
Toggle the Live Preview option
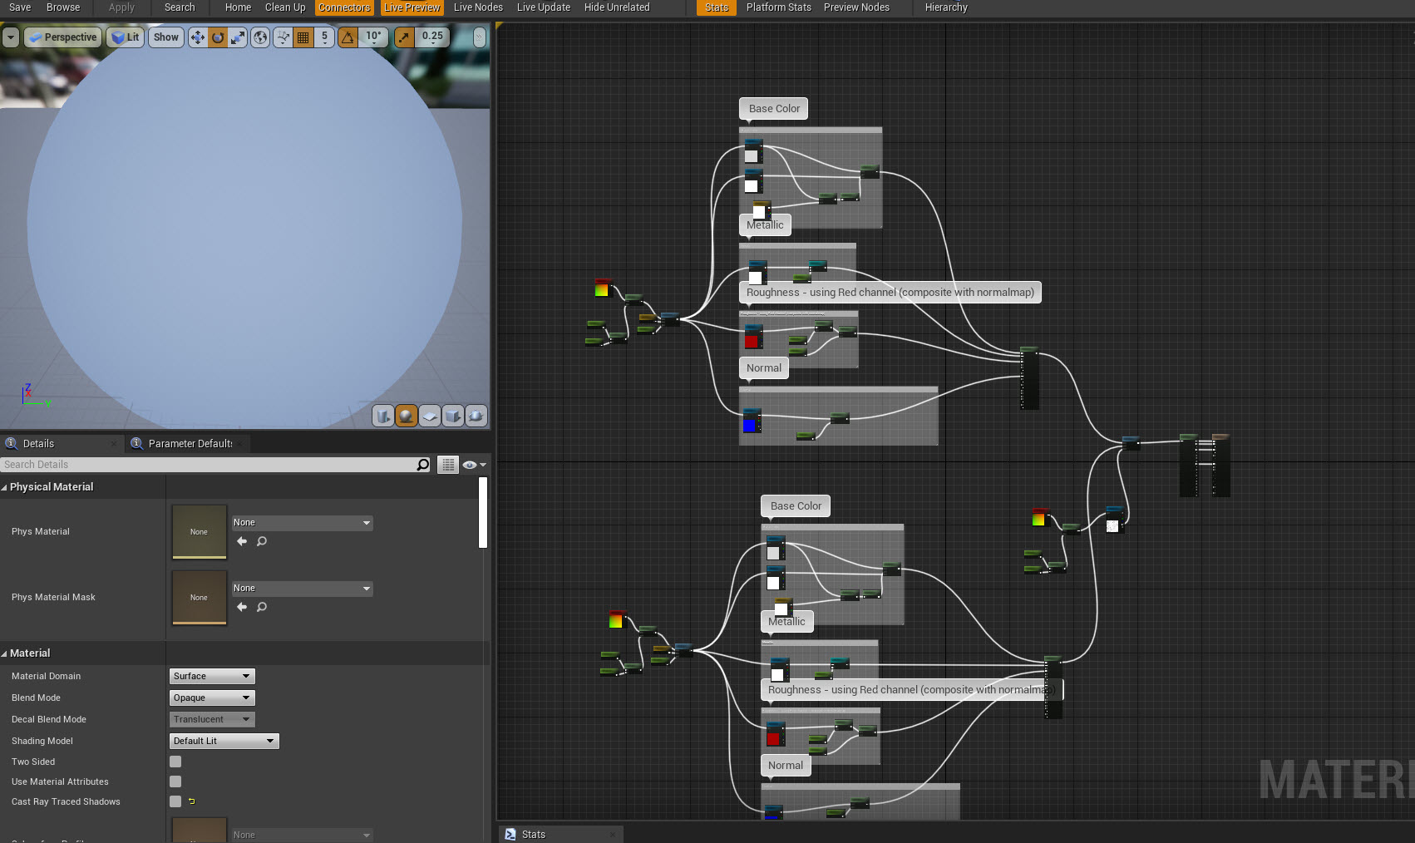point(412,7)
